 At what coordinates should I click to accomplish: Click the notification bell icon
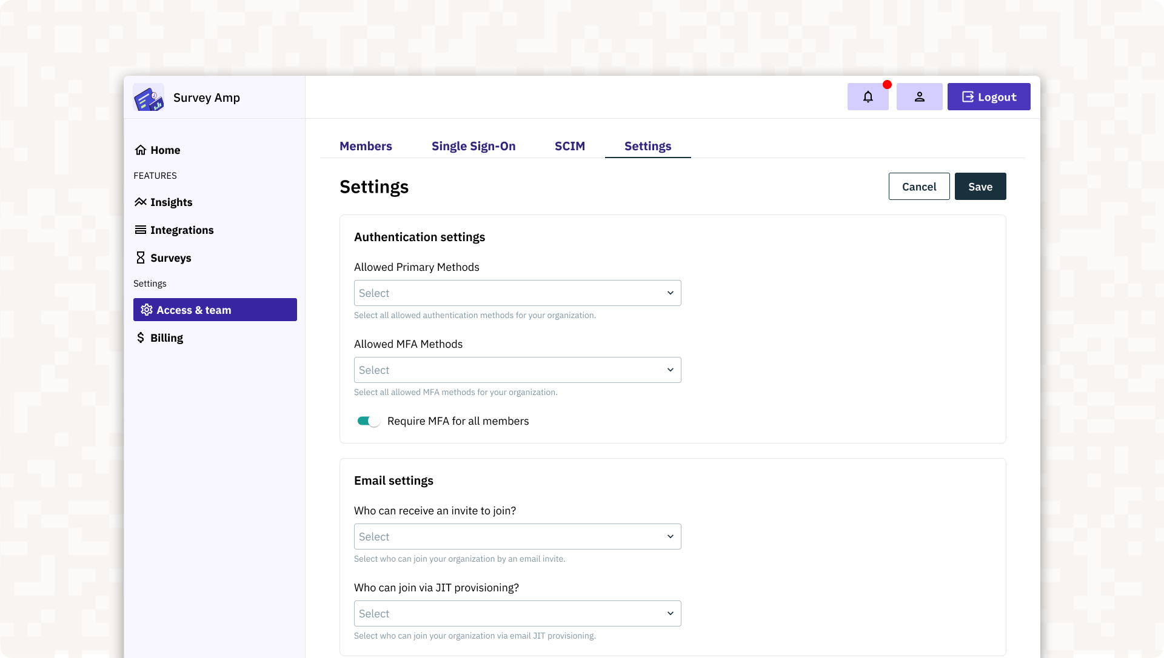pos(868,97)
